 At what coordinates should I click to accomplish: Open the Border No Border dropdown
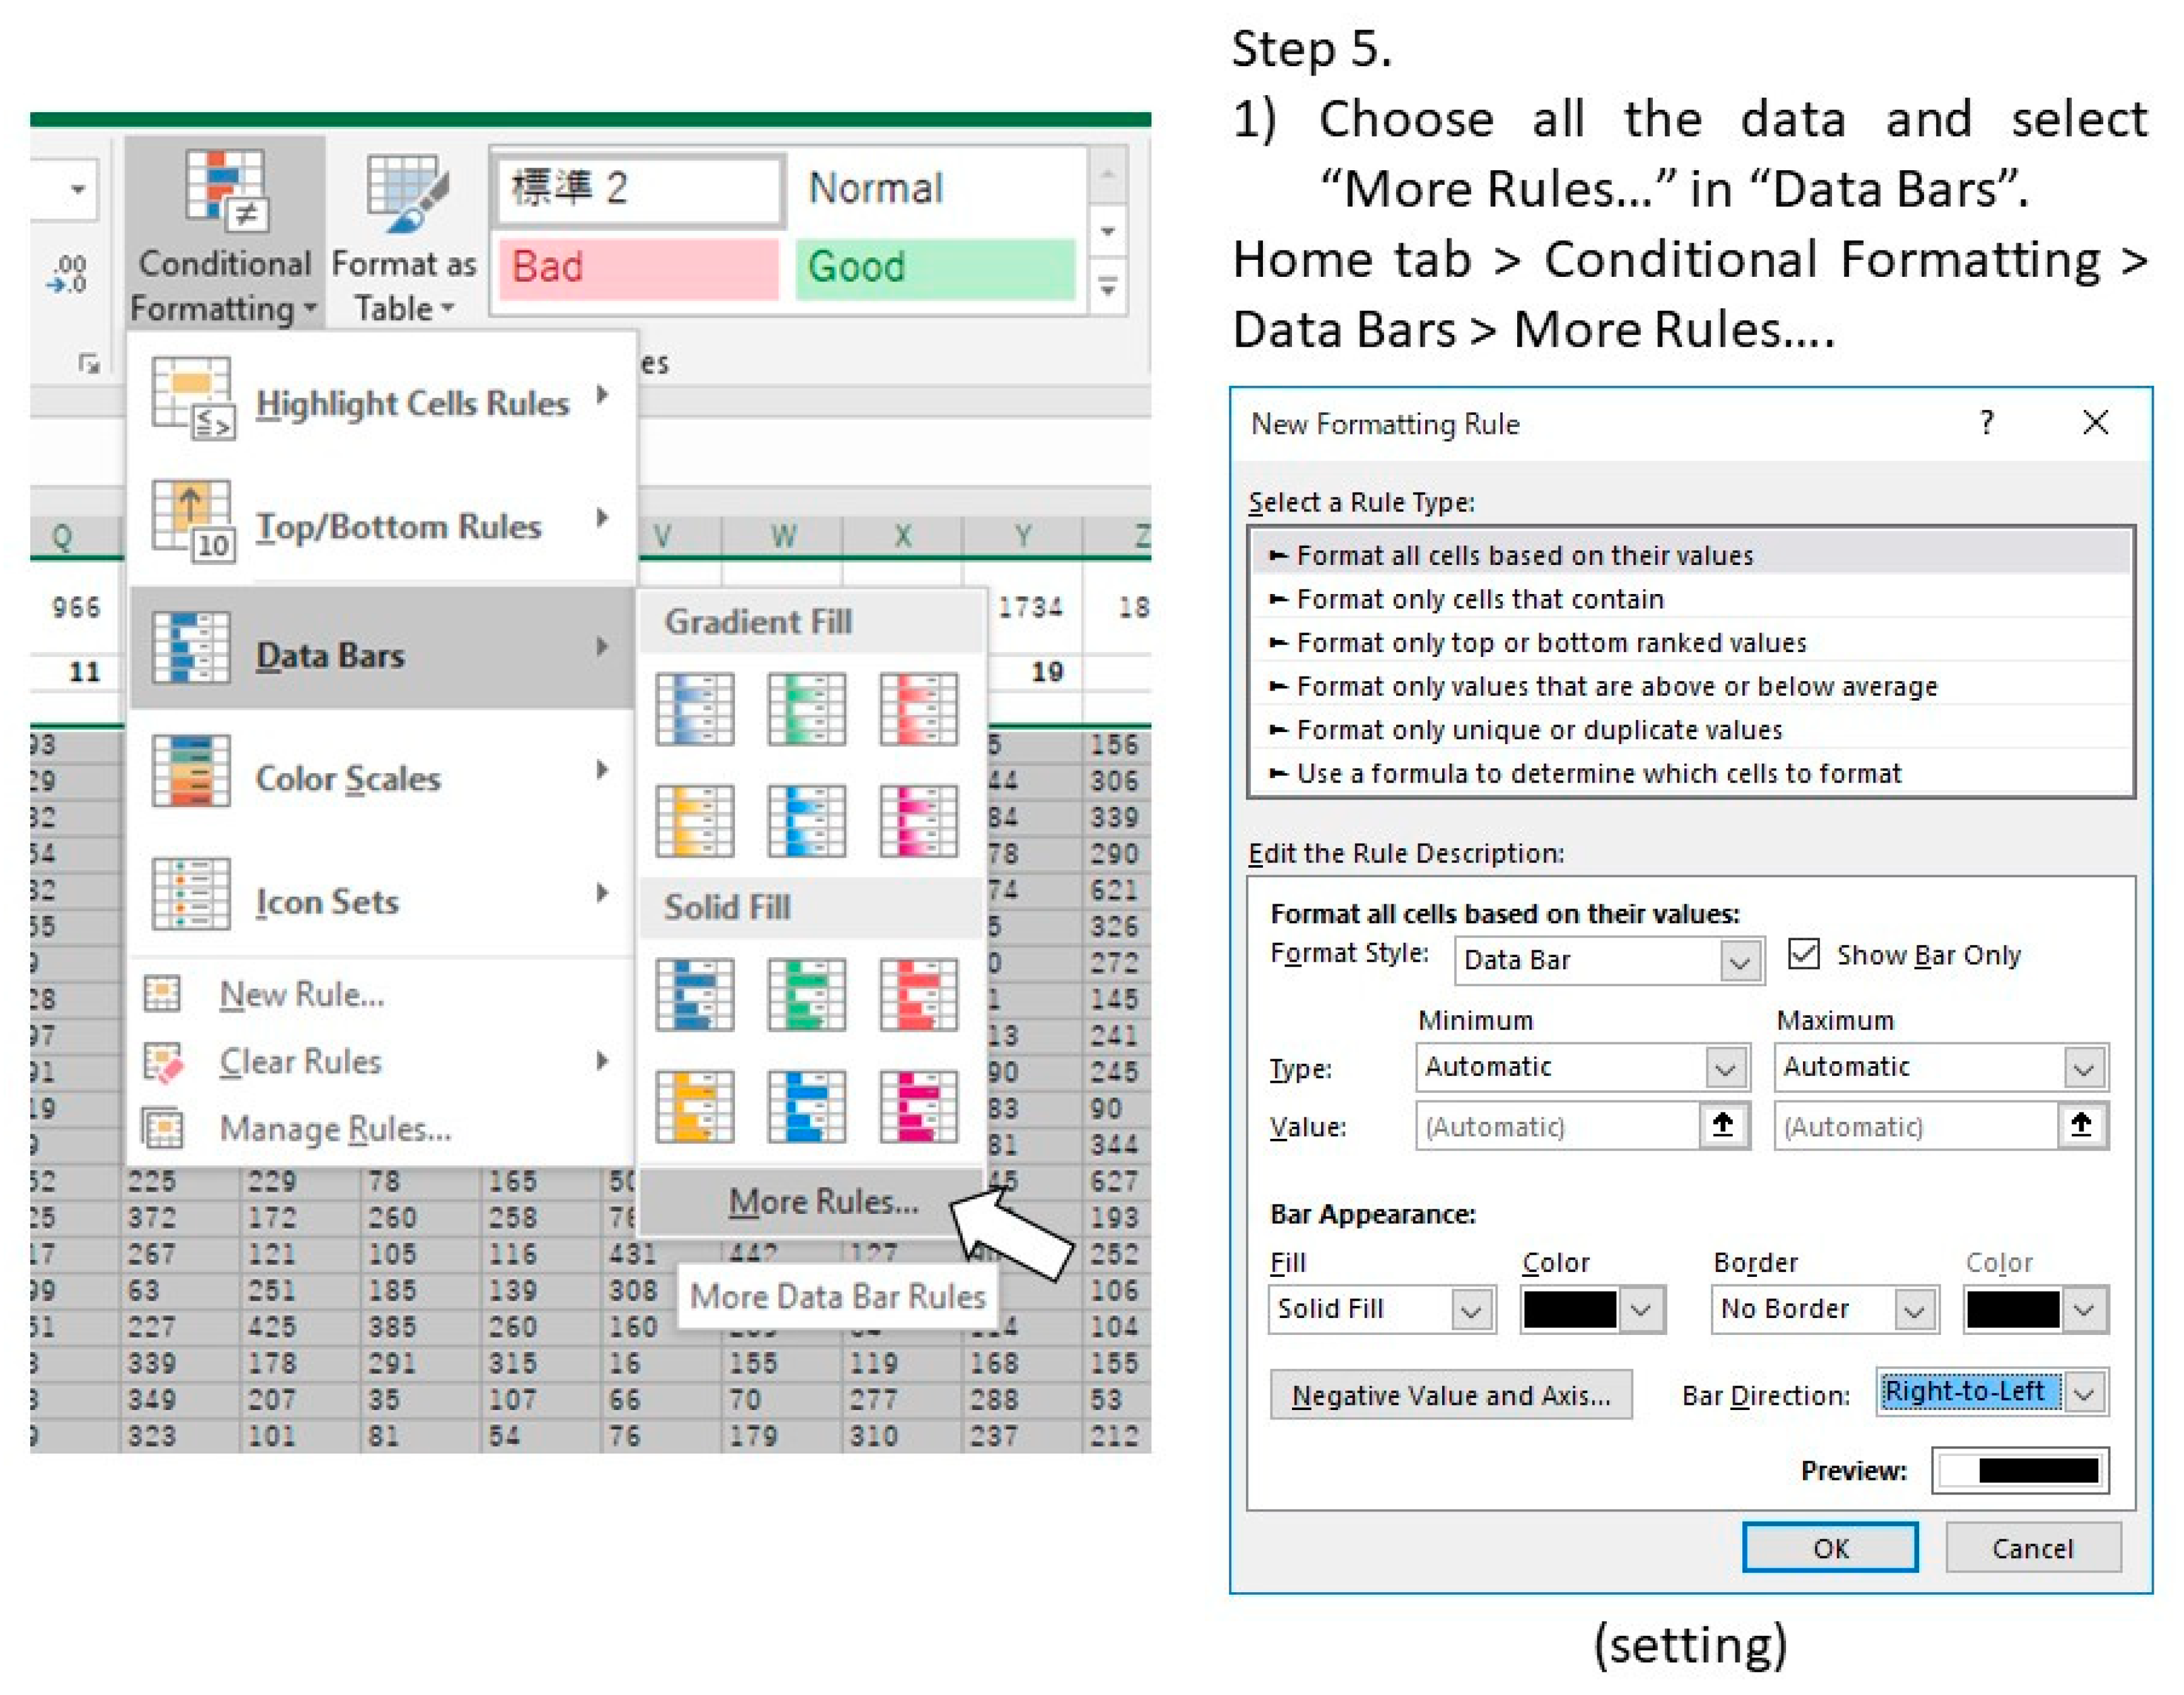pyautogui.click(x=1914, y=1310)
